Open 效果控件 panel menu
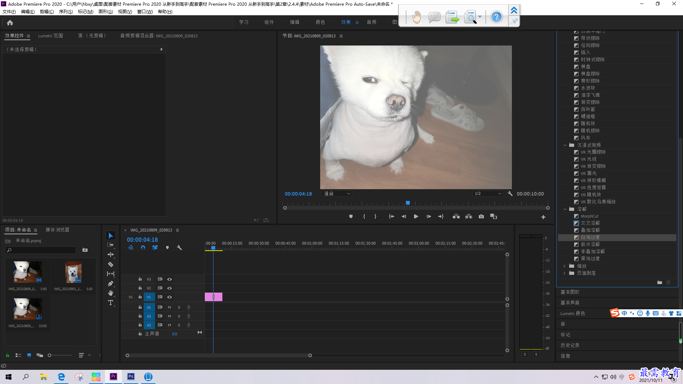Image resolution: width=683 pixels, height=384 pixels. click(28, 36)
